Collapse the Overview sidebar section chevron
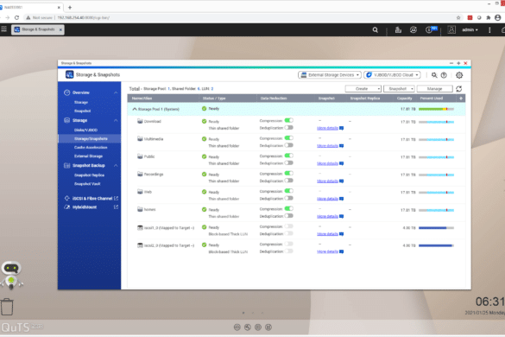The width and height of the screenshot is (505, 337). (116, 92)
